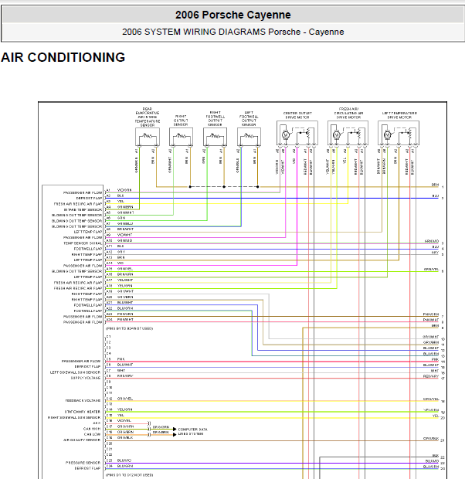Select the left footwell output sensor symbol
This screenshot has width=465, height=479.
249,137
